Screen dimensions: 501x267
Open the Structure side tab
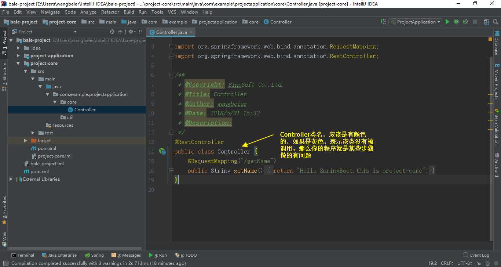click(x=4, y=76)
